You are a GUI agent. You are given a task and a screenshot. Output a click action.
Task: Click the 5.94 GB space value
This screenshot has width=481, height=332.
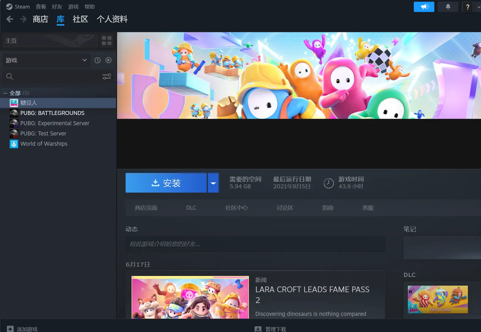pyautogui.click(x=240, y=186)
